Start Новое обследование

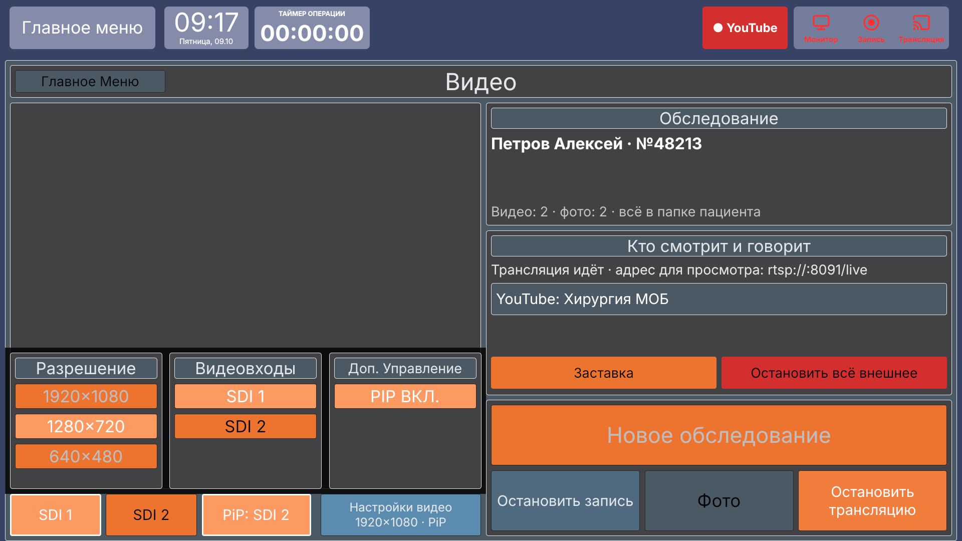pyautogui.click(x=718, y=435)
